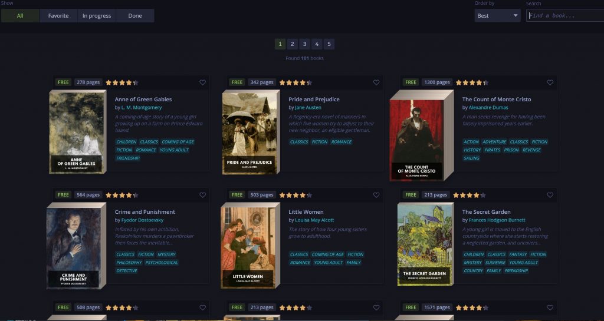This screenshot has width=604, height=321.
Task: Filter by Favorite books
Action: (x=58, y=16)
